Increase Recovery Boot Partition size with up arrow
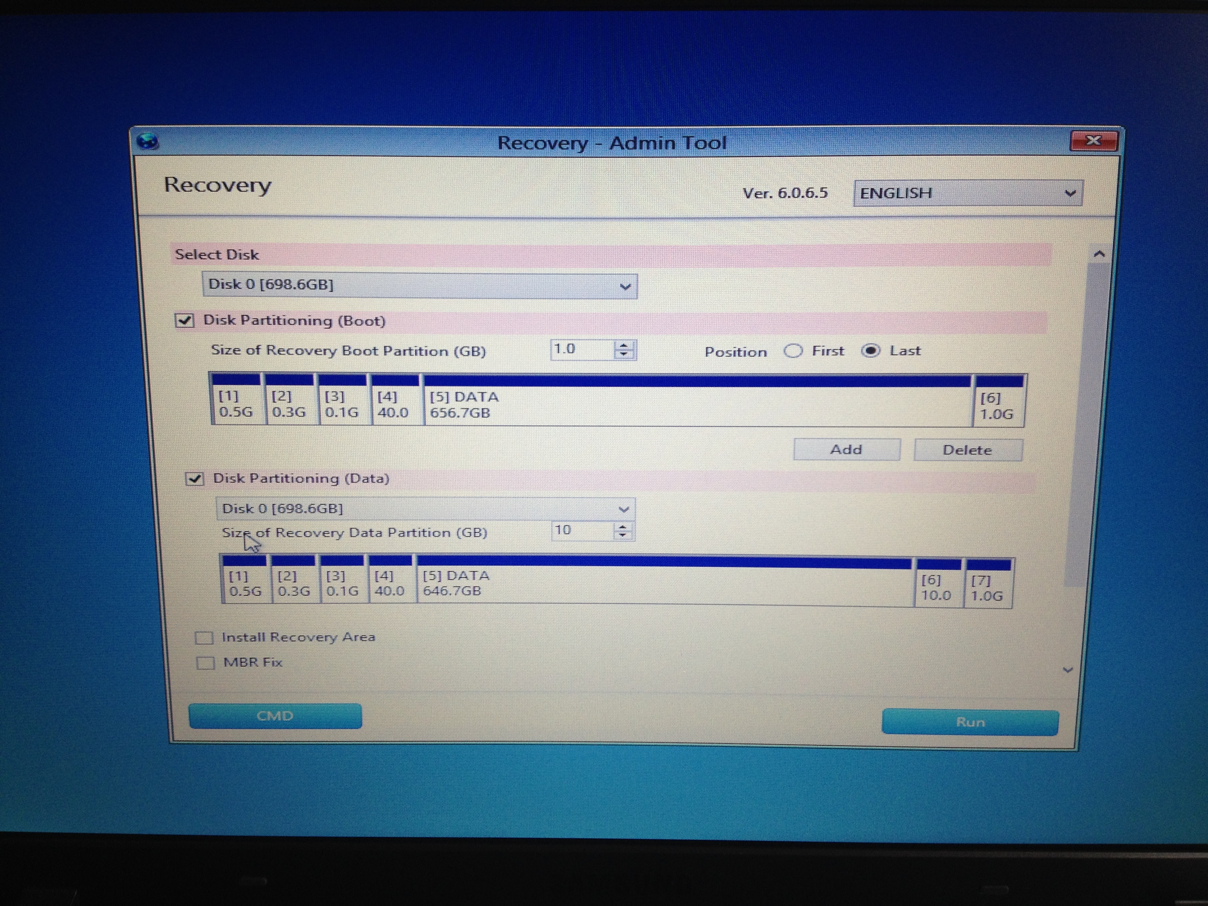Screen dimensions: 1208x906 point(624,345)
